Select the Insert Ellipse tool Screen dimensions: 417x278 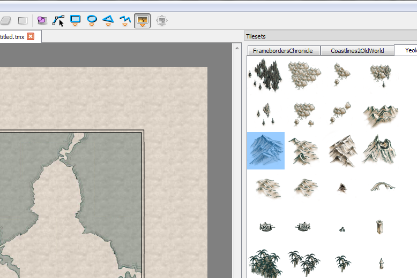tap(92, 21)
